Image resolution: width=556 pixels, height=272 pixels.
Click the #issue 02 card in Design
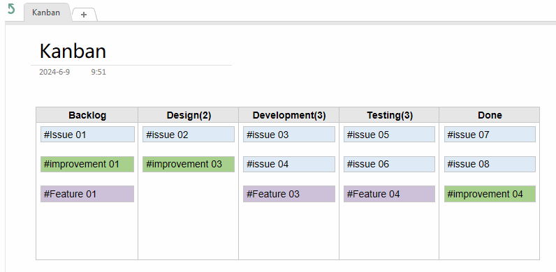(x=189, y=135)
